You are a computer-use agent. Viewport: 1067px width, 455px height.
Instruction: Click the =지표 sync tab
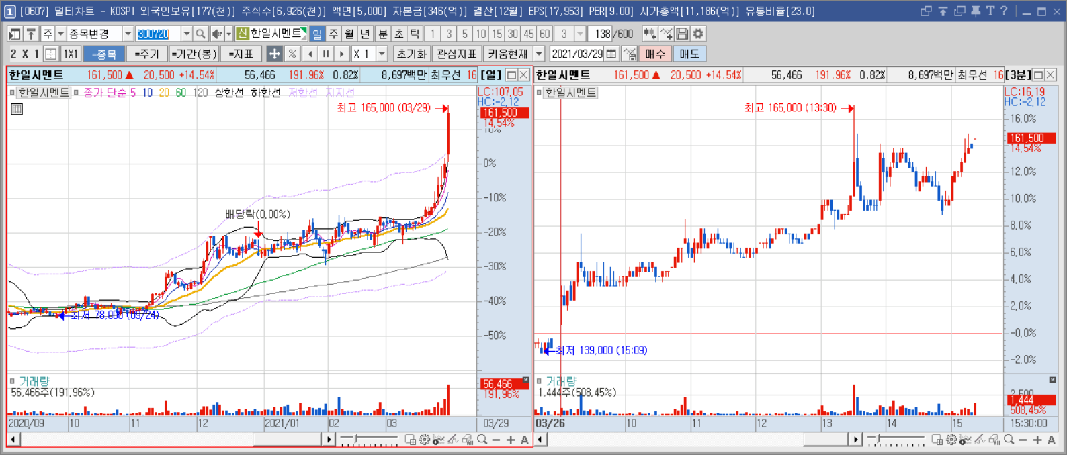click(x=241, y=54)
